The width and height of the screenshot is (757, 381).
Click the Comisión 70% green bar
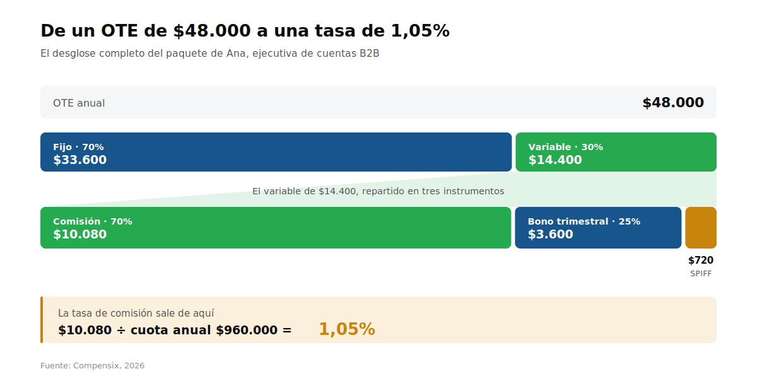click(x=276, y=228)
